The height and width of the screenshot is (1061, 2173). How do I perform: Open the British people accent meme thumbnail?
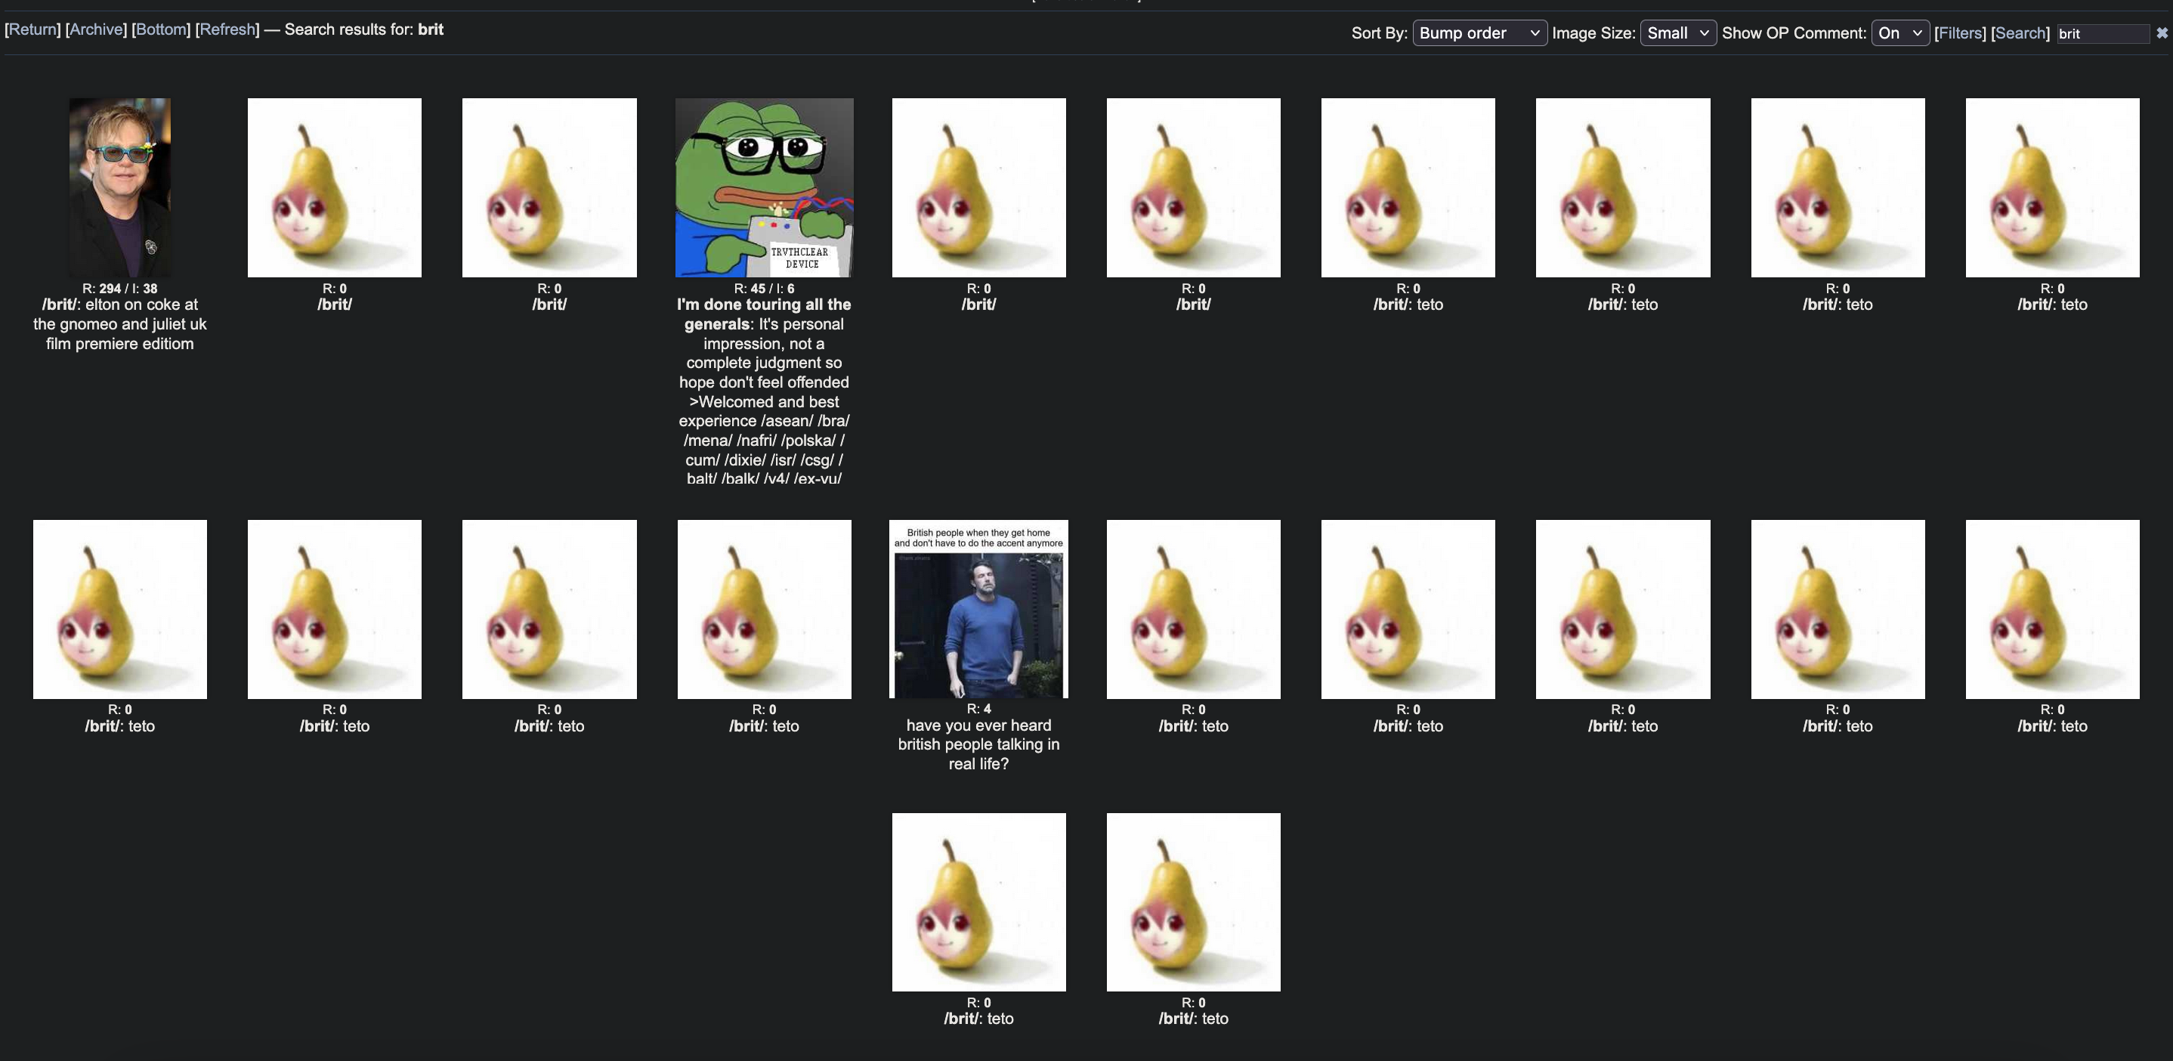[978, 609]
